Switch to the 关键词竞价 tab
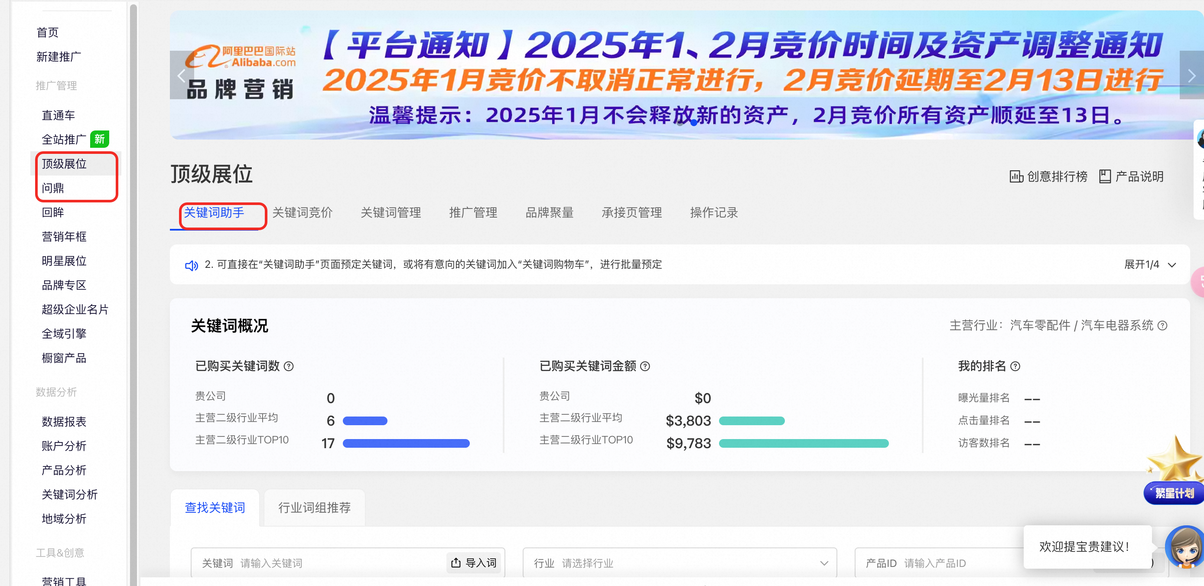 pyautogui.click(x=302, y=213)
